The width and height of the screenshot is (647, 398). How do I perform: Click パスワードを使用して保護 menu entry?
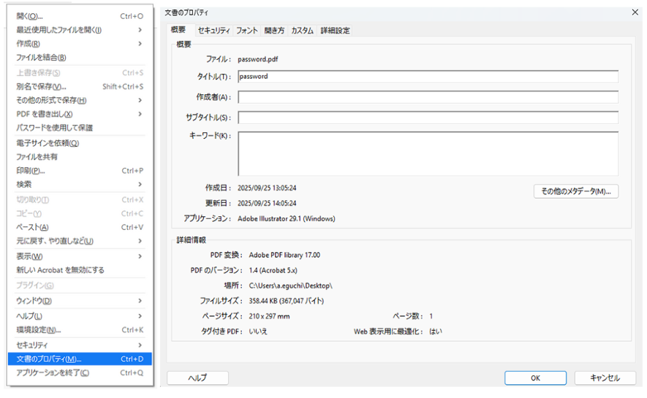55,128
